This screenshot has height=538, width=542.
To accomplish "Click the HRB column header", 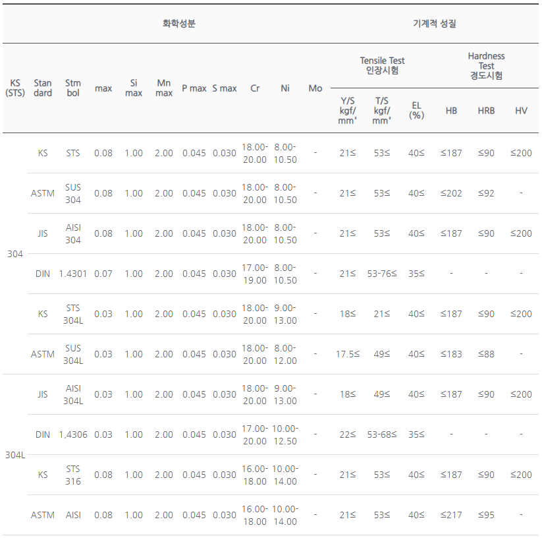I will pyautogui.click(x=486, y=111).
